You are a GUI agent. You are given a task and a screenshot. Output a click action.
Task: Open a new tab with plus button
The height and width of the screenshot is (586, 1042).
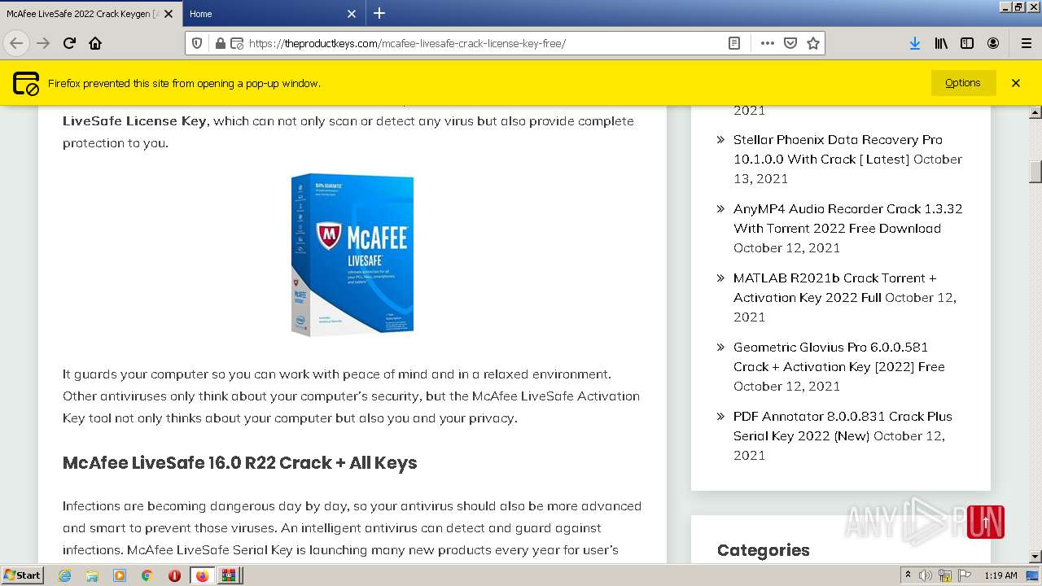(379, 13)
